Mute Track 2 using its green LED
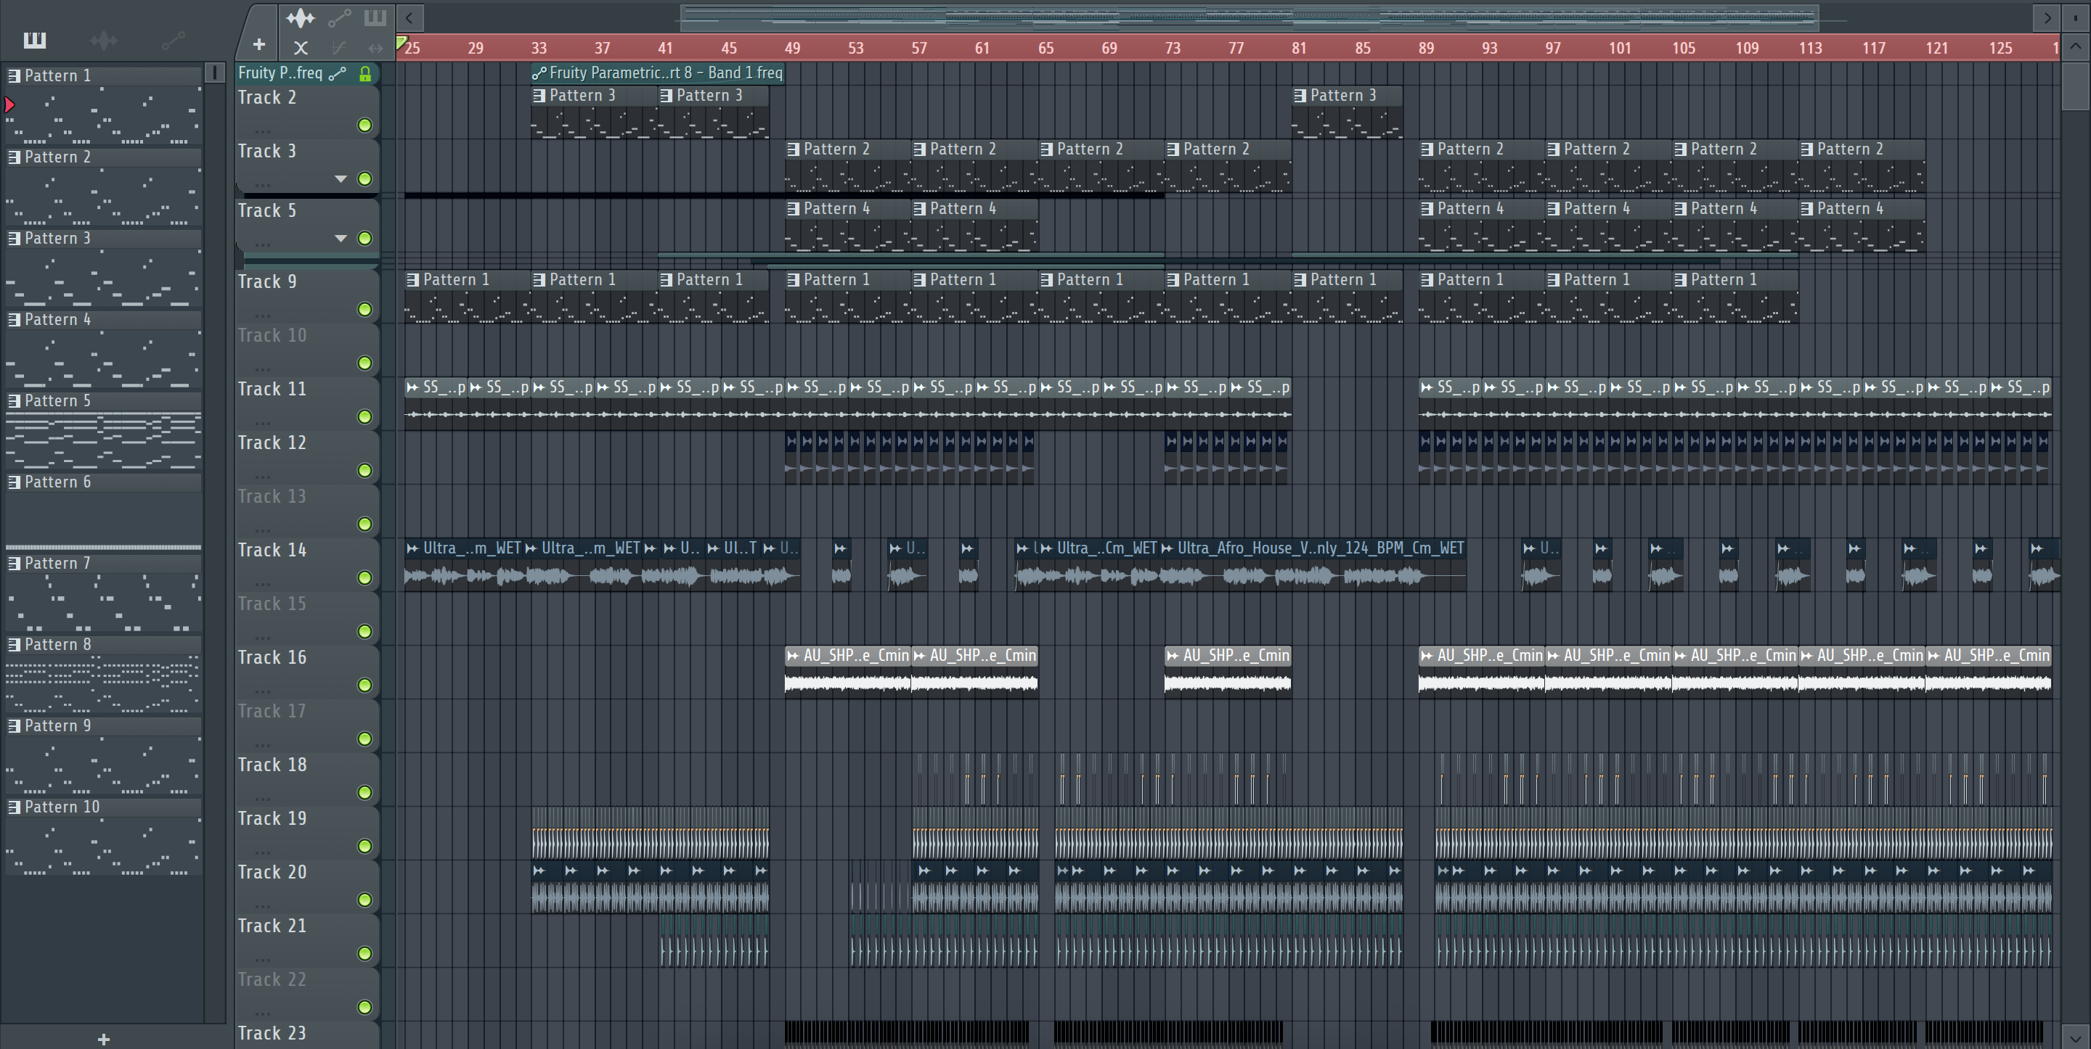The height and width of the screenshot is (1049, 2091). pos(365,125)
